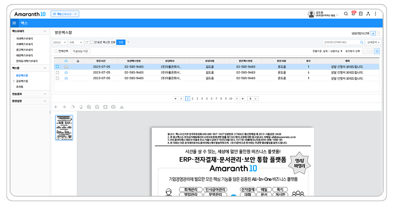
Task: Collapse the 팩스함 sidebar section
Action: coord(45,68)
